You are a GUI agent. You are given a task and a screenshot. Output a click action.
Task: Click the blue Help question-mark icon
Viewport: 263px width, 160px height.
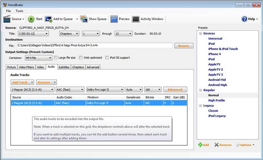click(x=244, y=19)
